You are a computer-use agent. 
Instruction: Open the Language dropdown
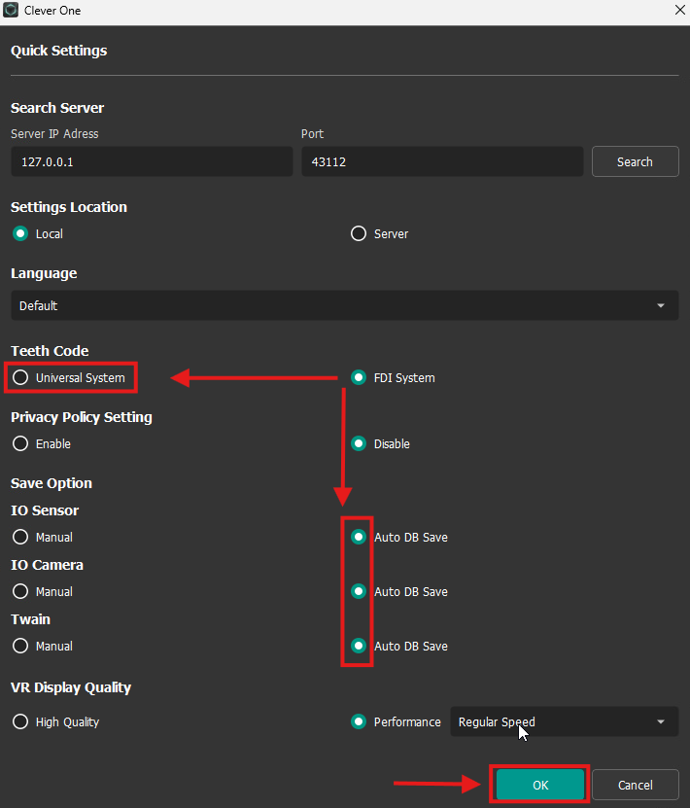point(344,305)
